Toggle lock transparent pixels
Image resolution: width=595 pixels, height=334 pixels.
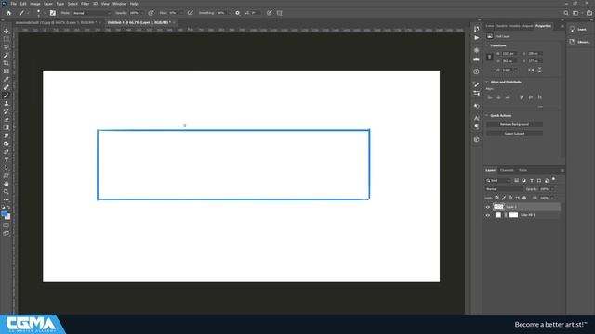(x=496, y=198)
